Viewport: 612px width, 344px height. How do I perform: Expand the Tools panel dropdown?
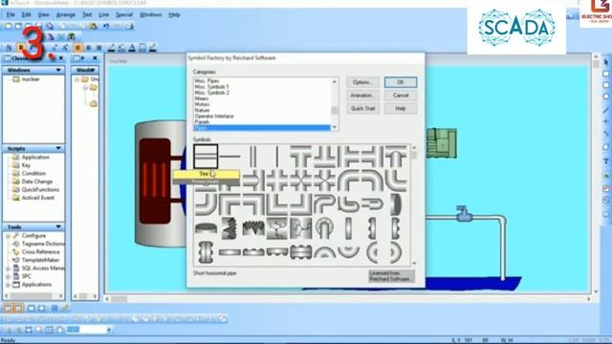[58, 227]
